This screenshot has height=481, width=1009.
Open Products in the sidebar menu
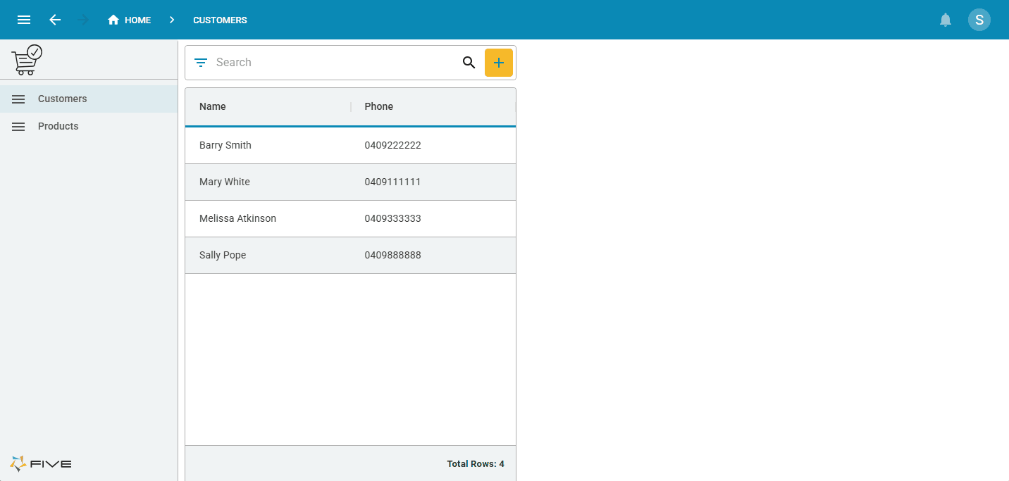[58, 127]
